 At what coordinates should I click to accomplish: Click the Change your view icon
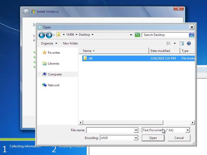168,43
